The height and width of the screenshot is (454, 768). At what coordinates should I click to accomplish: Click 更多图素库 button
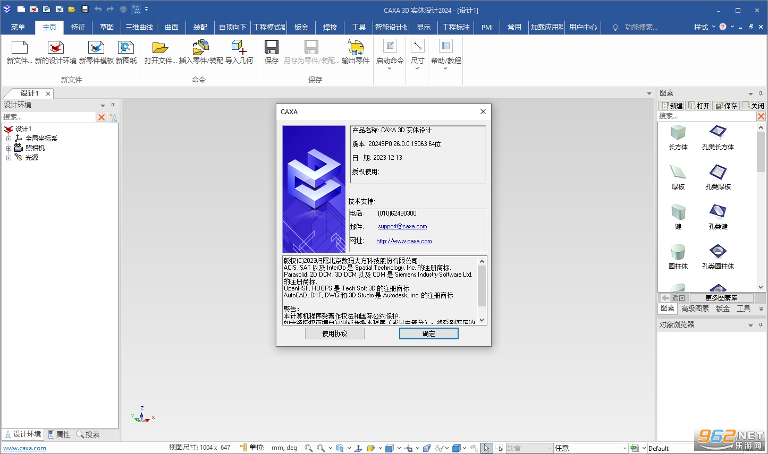click(721, 298)
